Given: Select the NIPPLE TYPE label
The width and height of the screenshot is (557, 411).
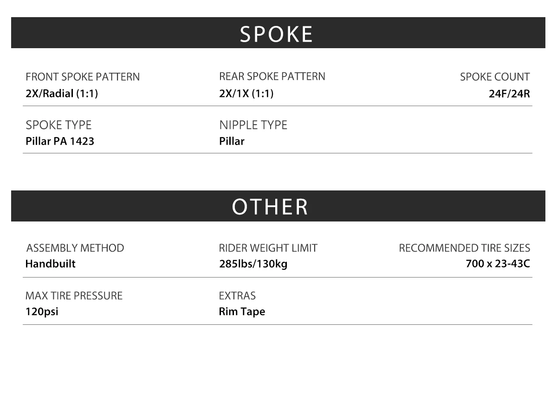Looking at the screenshot, I should (253, 125).
